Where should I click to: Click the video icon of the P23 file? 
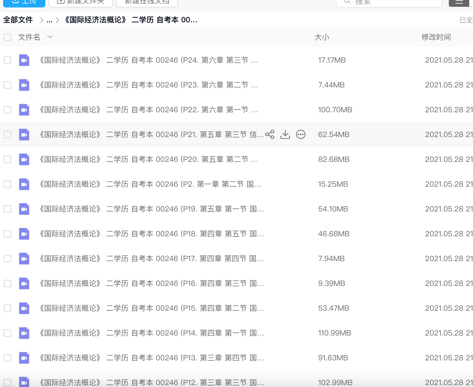coord(24,85)
